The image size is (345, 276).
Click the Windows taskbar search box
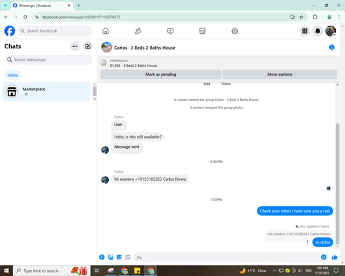(52, 270)
